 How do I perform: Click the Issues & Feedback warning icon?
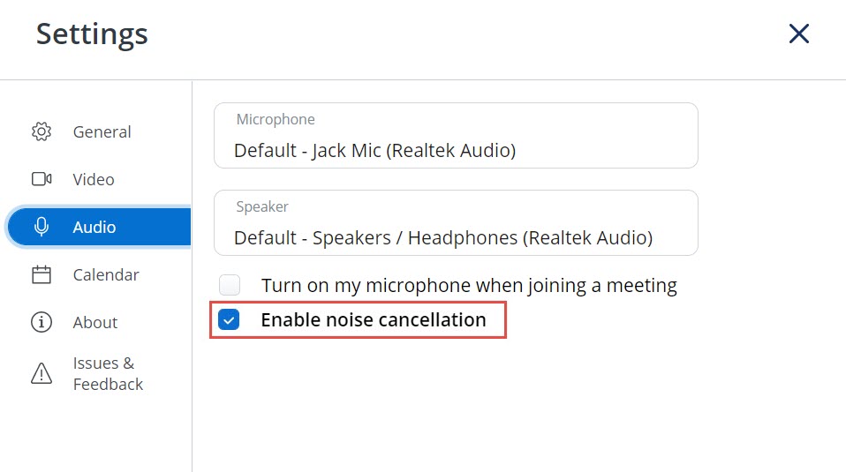click(x=42, y=373)
